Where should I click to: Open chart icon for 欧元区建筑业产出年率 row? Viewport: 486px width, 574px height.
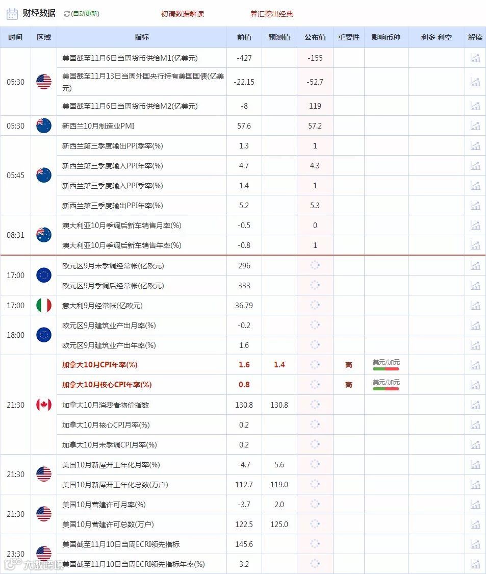click(x=475, y=345)
